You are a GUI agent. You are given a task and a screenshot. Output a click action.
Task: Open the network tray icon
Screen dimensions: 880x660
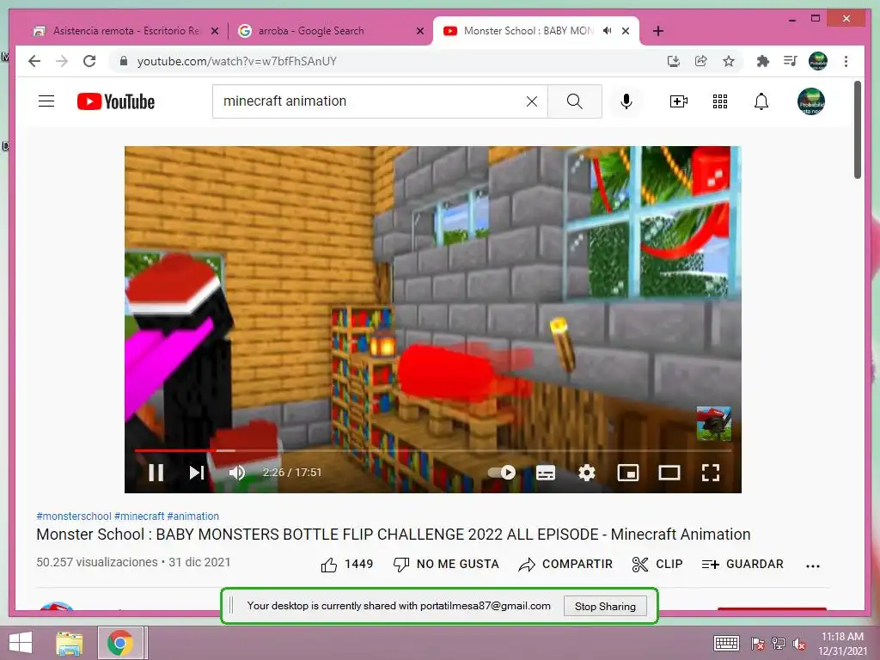779,644
